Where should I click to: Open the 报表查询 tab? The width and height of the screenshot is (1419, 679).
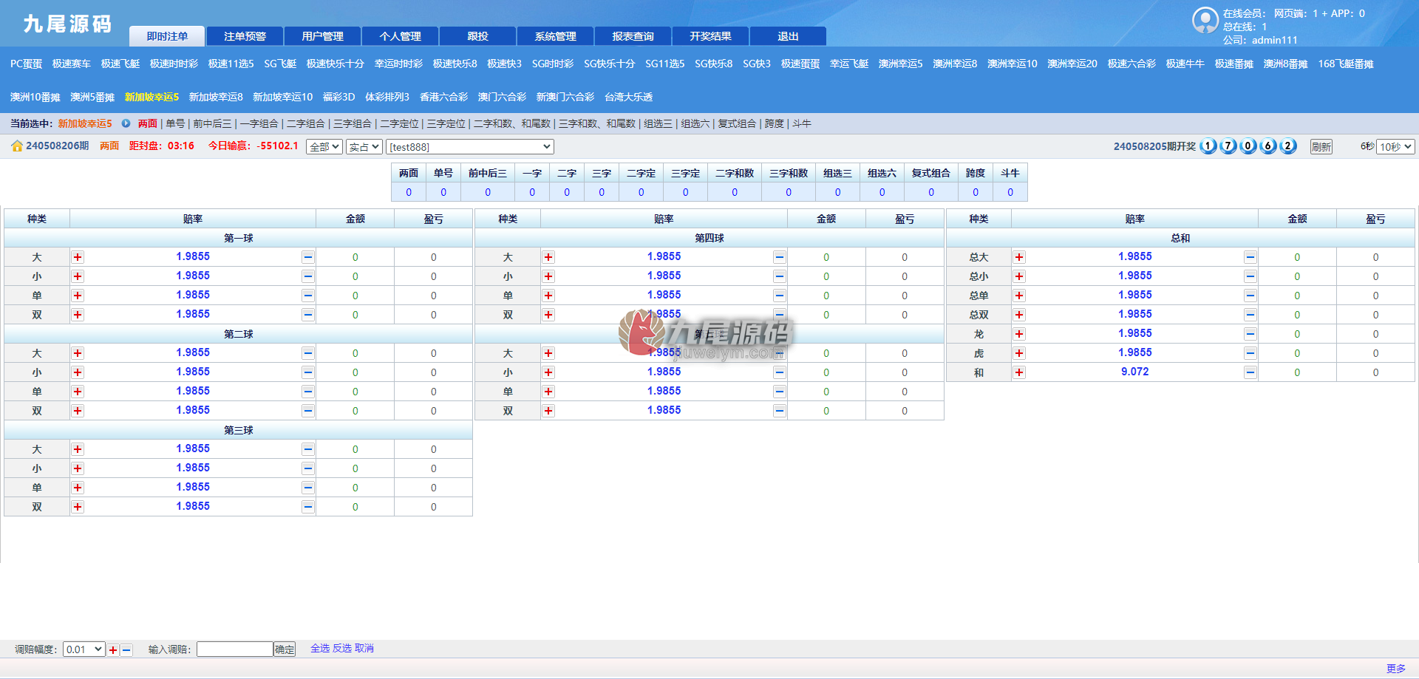click(x=633, y=36)
